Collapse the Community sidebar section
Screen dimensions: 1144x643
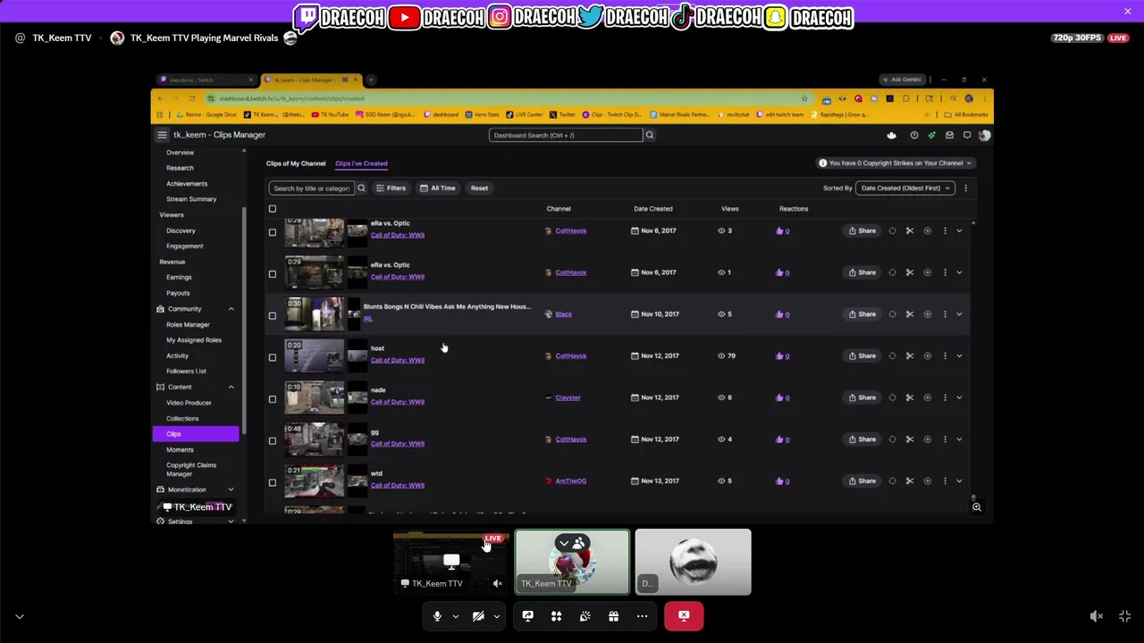pos(231,309)
